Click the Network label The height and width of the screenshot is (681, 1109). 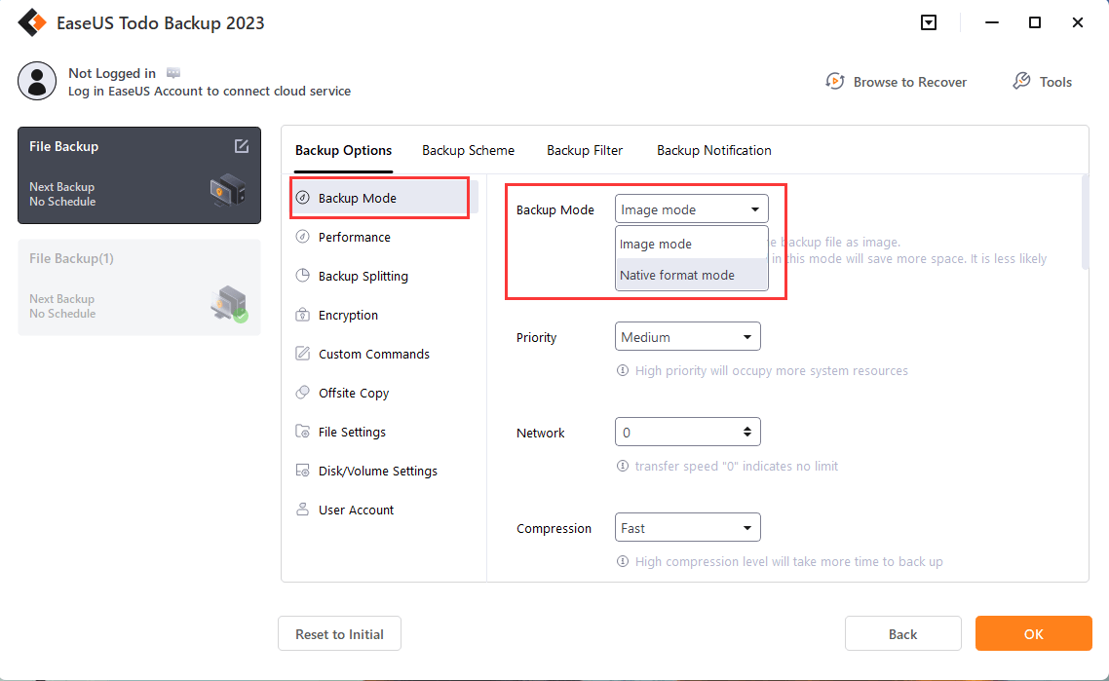coord(540,433)
